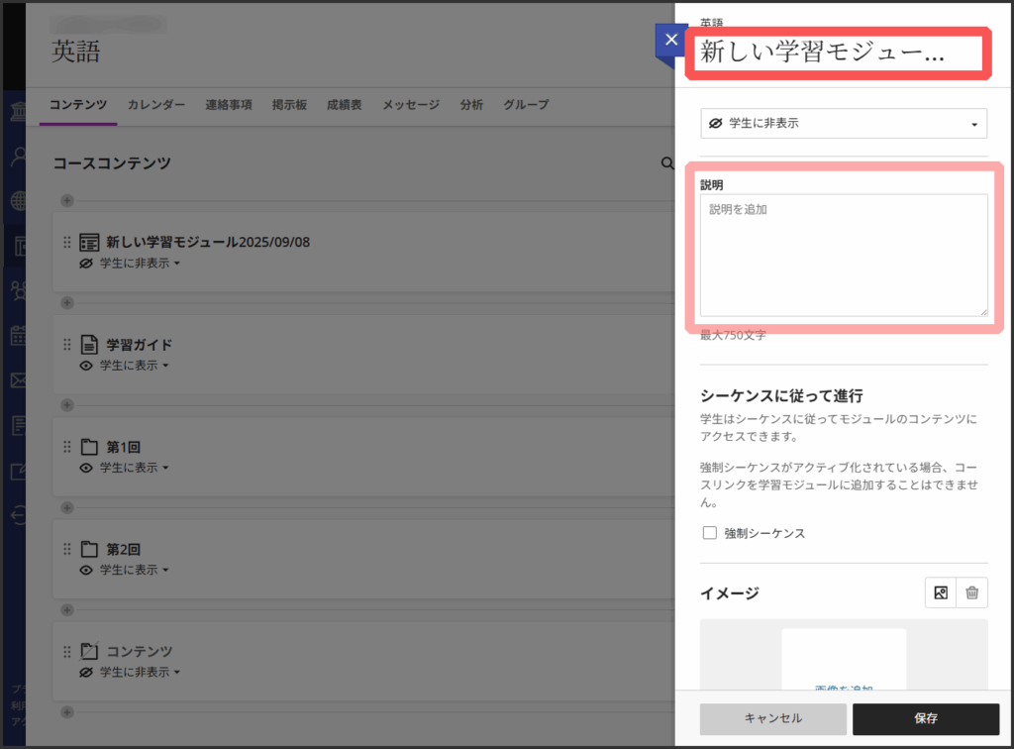Enable the 強制シーケンス checkbox
Viewport: 1014px width, 749px height.
(709, 533)
